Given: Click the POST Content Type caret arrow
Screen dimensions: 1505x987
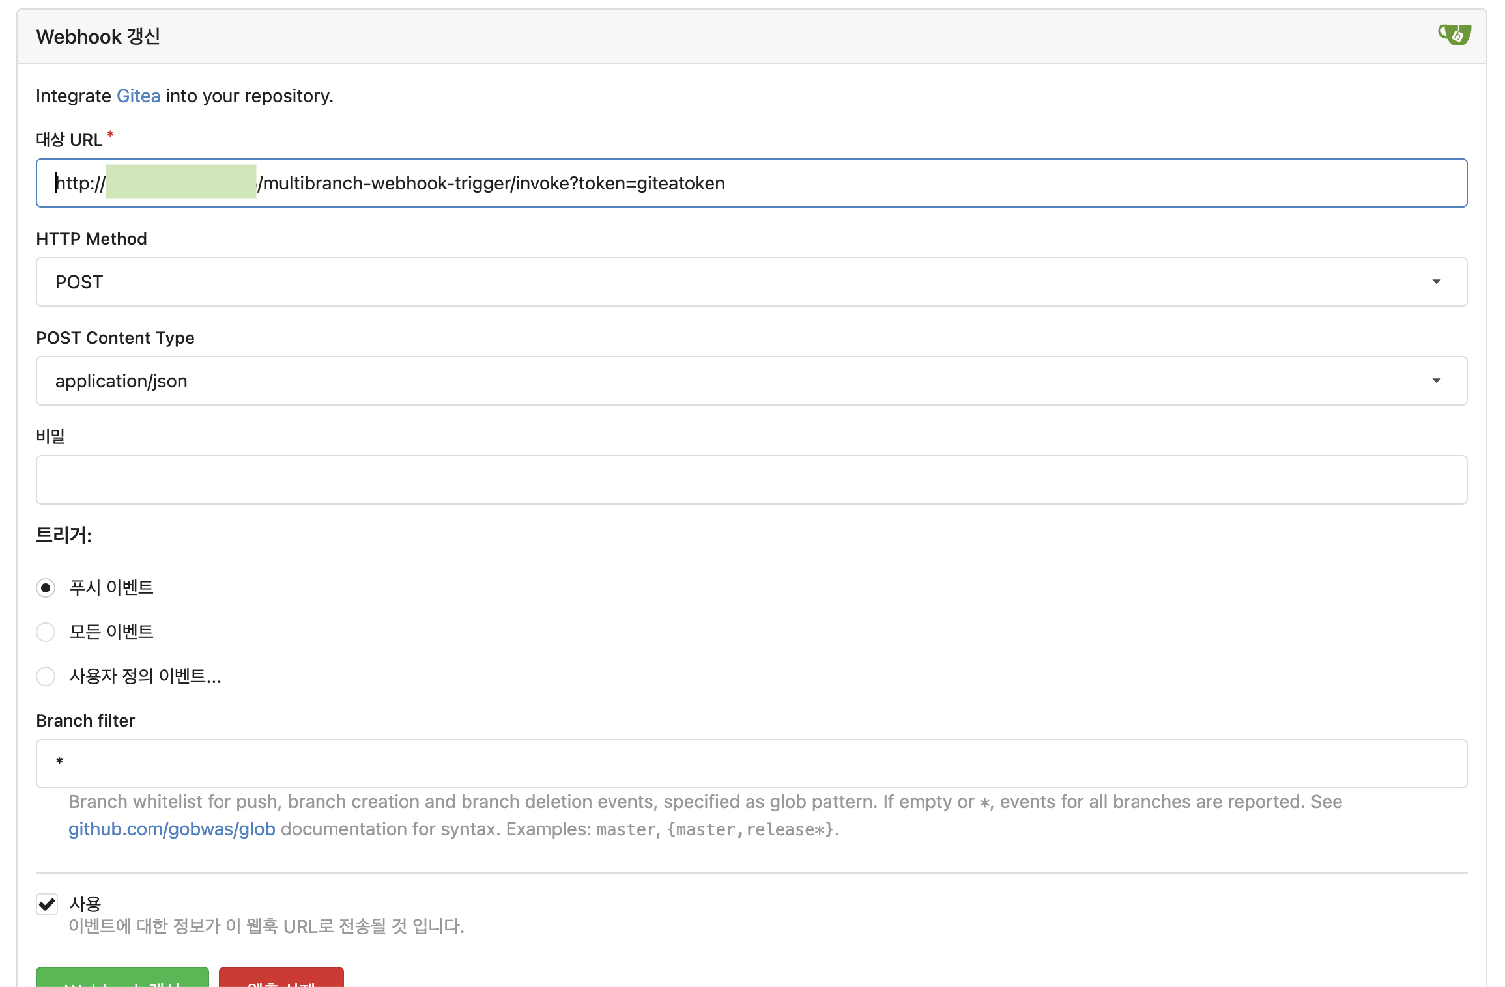Looking at the screenshot, I should pos(1436,381).
